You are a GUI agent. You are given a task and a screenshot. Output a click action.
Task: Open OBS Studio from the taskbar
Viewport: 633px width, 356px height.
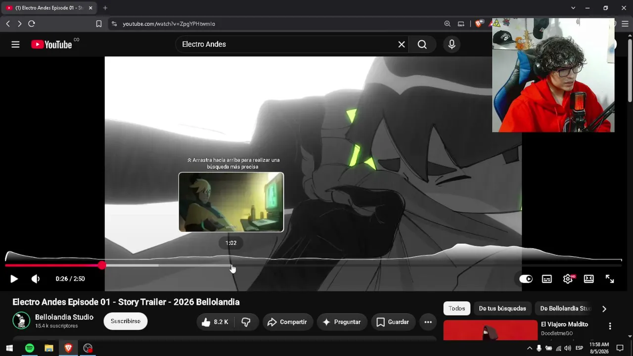(88, 348)
